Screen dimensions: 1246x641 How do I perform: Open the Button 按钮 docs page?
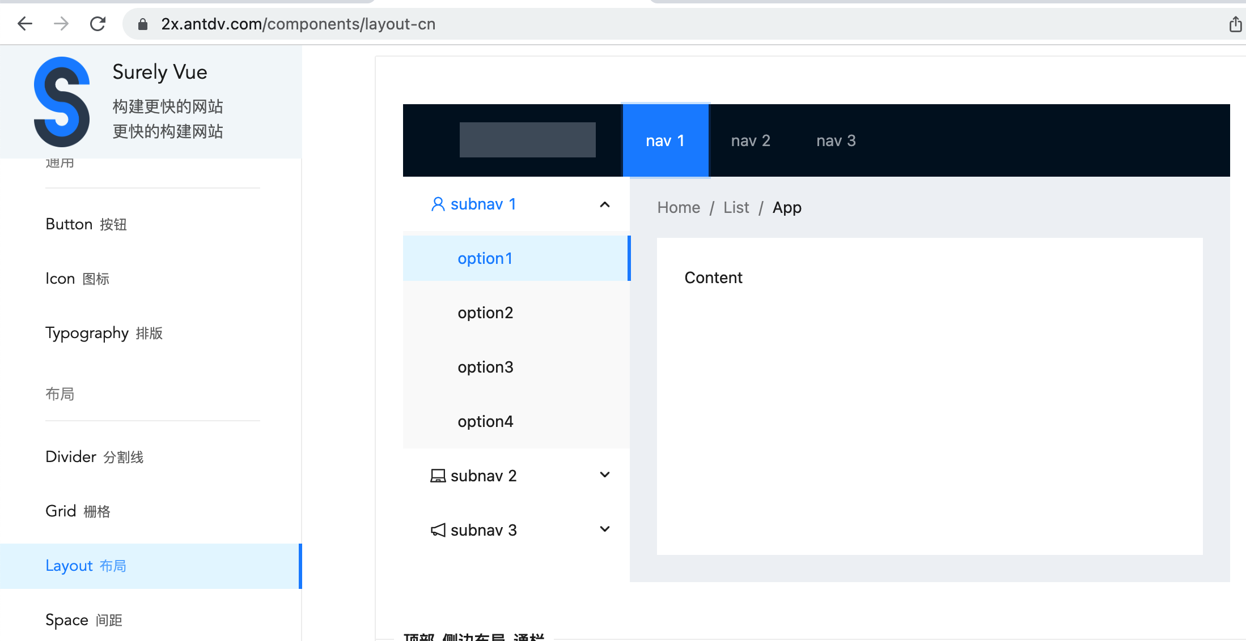tap(150, 224)
